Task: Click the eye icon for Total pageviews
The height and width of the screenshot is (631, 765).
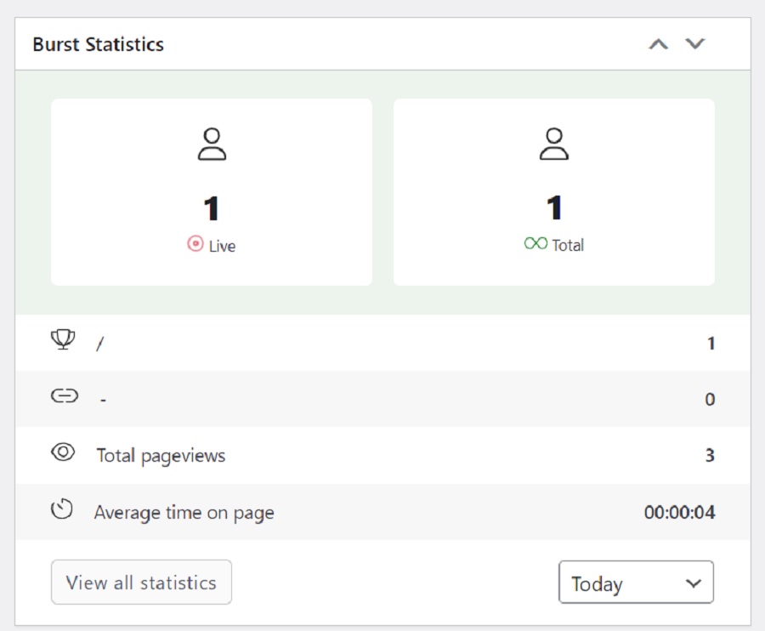Action: click(63, 454)
